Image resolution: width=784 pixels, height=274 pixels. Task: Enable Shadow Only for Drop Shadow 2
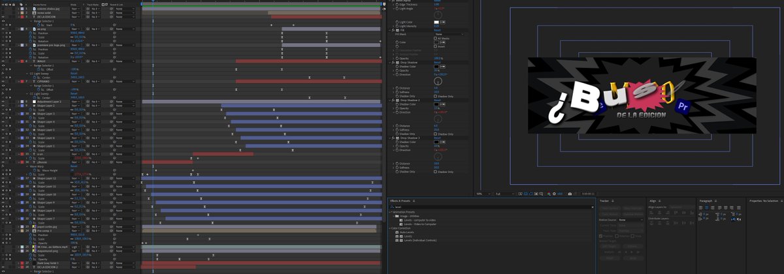click(435, 134)
